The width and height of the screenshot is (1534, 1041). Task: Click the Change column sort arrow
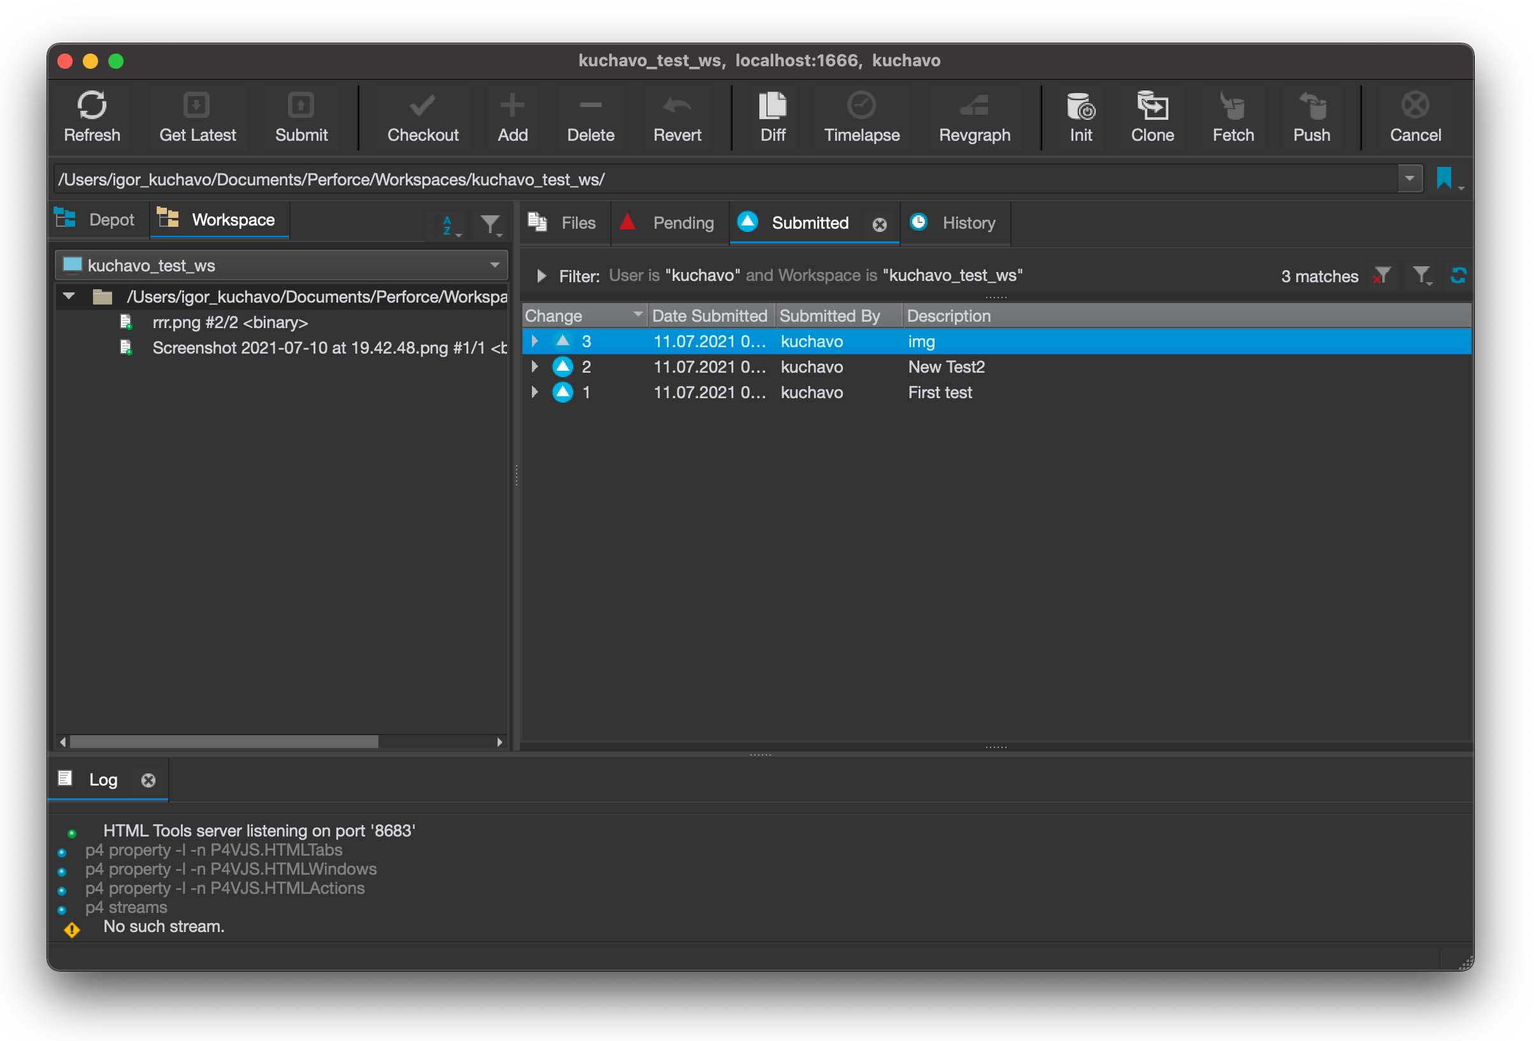(x=637, y=315)
